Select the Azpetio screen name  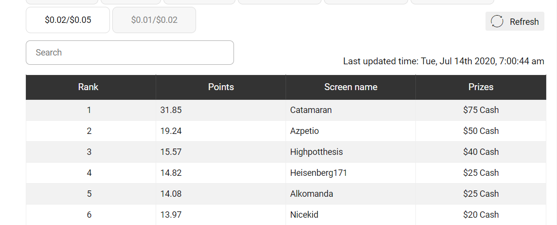point(305,131)
